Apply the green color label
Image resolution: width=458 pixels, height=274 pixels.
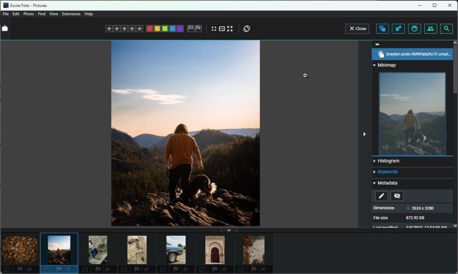[165, 29]
